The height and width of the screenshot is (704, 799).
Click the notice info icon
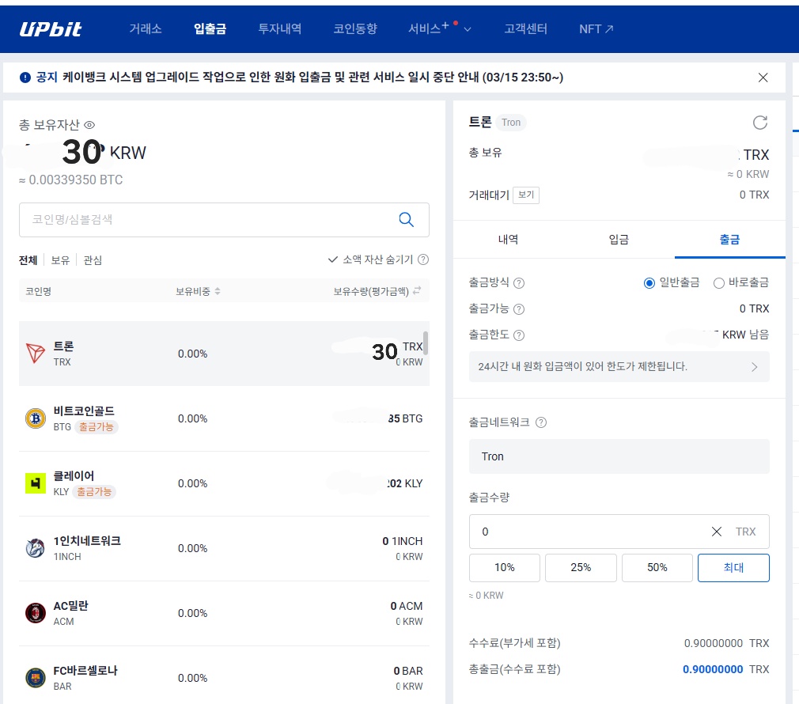(x=25, y=78)
